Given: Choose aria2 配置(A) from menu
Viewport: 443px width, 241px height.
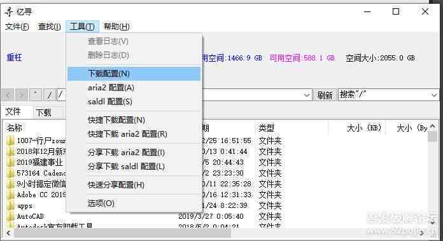Looking at the screenshot, I should click(x=134, y=88).
